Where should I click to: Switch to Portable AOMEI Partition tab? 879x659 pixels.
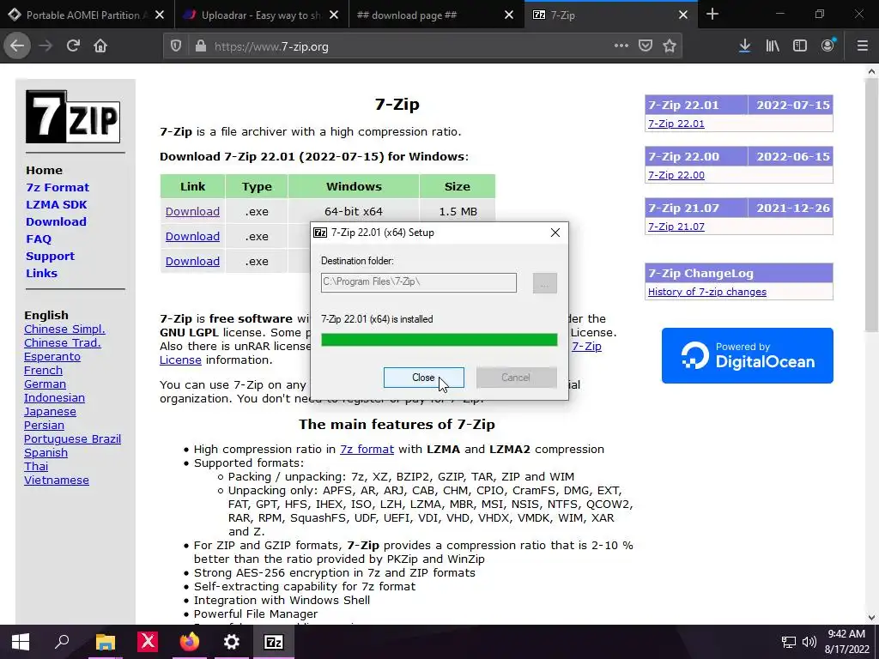click(87, 15)
